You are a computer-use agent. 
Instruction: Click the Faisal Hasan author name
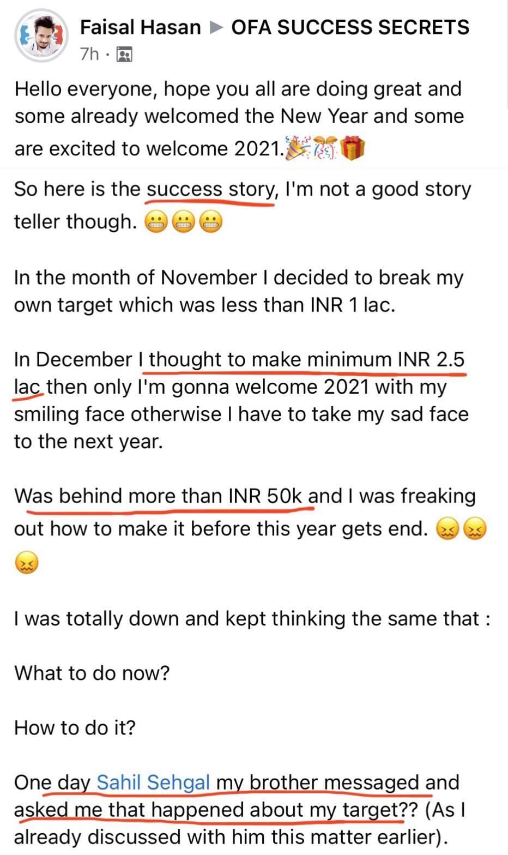pyautogui.click(x=140, y=27)
